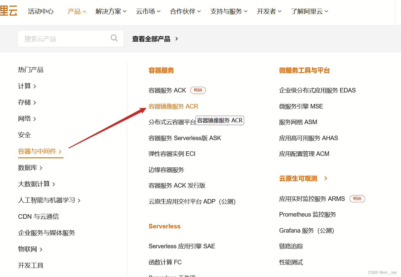The height and width of the screenshot is (277, 401).
Task: Select the 安全 category
Action: click(x=24, y=135)
